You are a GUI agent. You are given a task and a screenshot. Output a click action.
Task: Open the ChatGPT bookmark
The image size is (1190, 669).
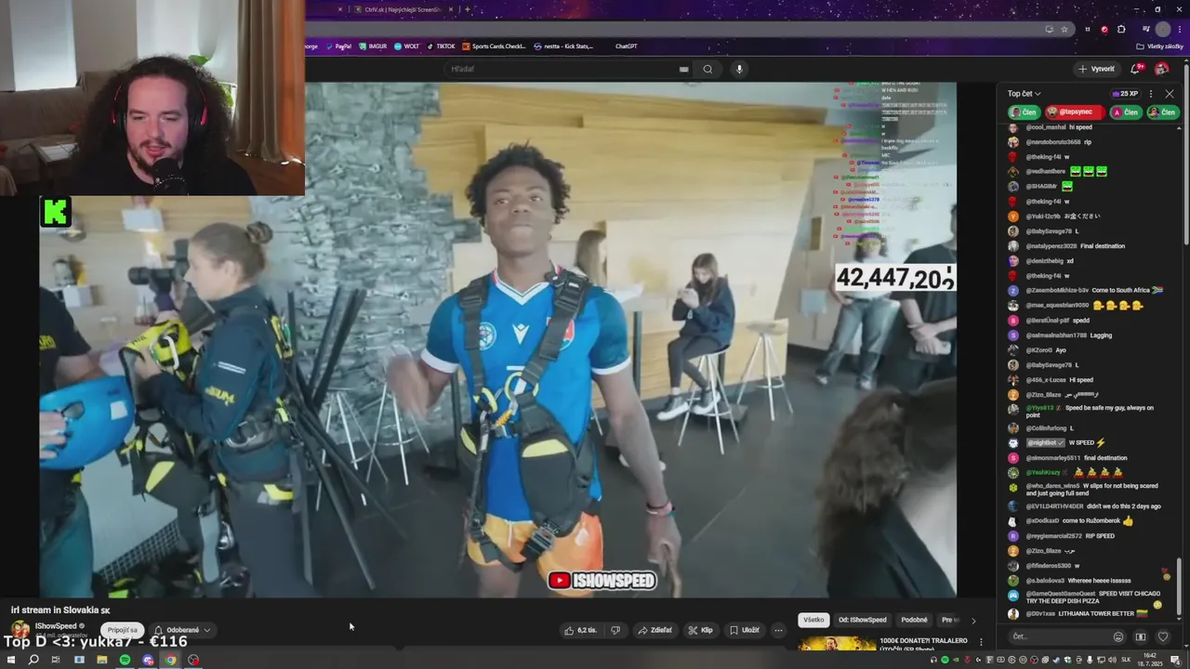626,46
